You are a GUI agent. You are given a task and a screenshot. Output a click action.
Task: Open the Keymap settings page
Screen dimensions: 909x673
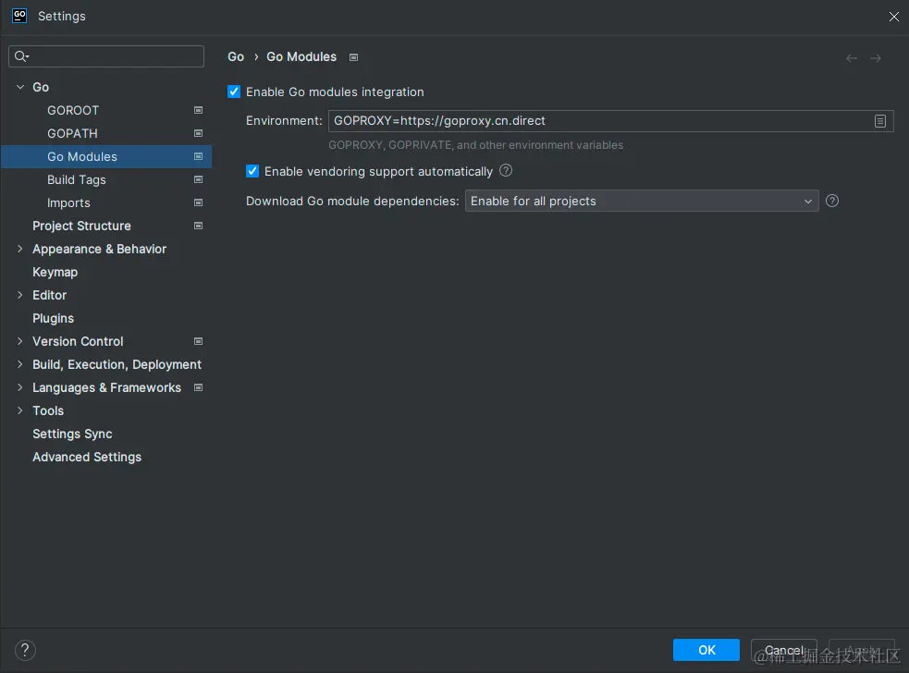55,272
